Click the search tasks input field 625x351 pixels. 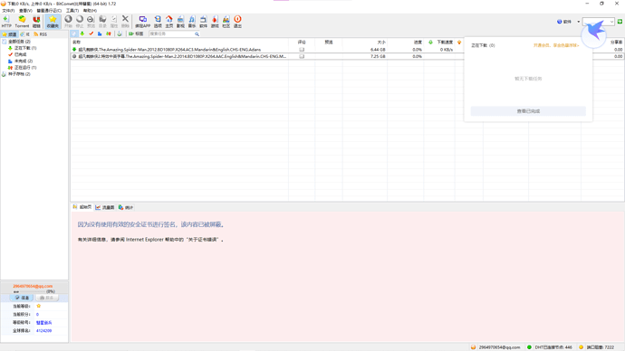point(172,33)
